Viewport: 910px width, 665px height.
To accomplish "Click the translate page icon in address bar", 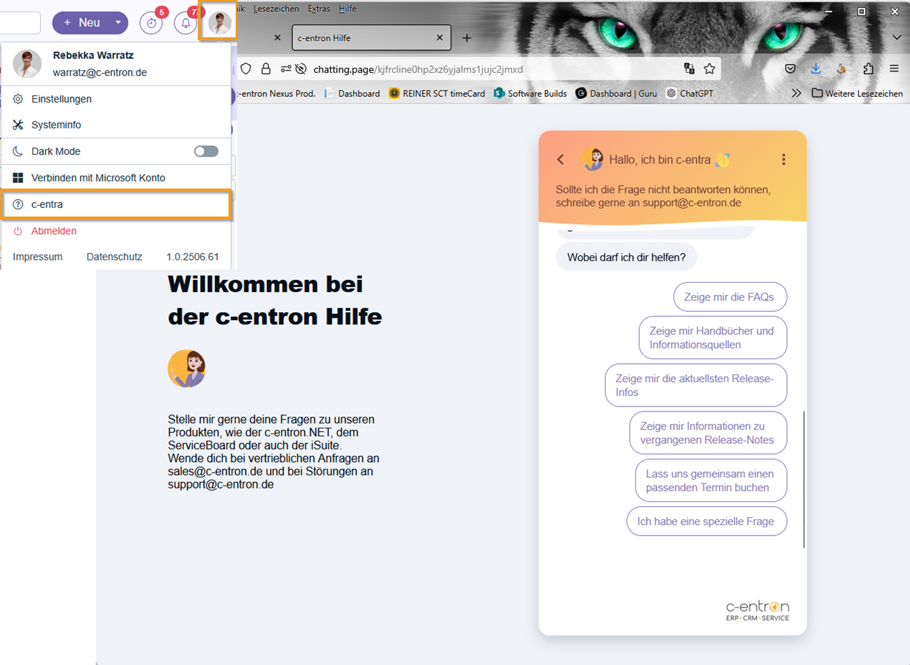I will pos(689,69).
